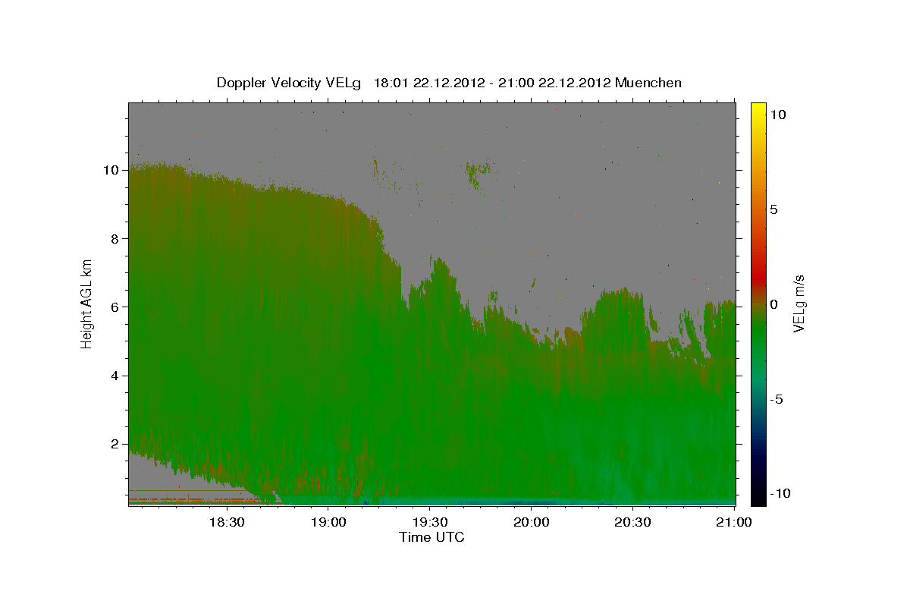This screenshot has height=607, width=910.
Task: Click the colorbar value '0'
Action: click(773, 304)
